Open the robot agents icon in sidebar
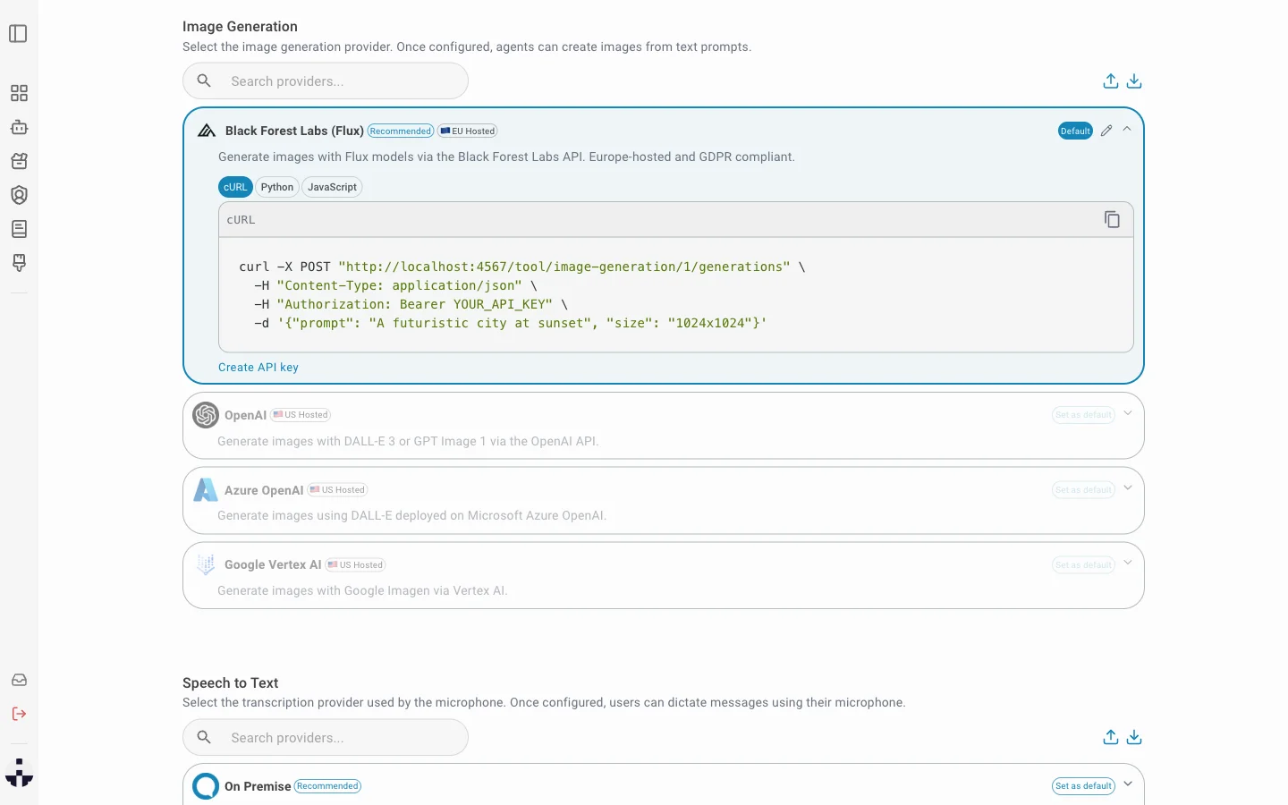 (x=19, y=127)
